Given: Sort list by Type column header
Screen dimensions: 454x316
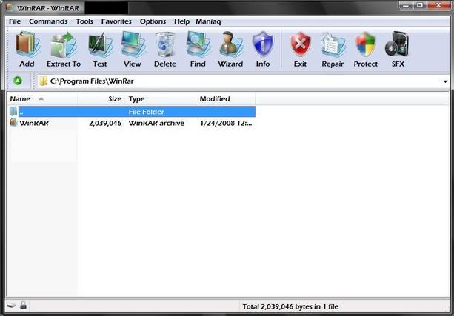Looking at the screenshot, I should point(161,99).
